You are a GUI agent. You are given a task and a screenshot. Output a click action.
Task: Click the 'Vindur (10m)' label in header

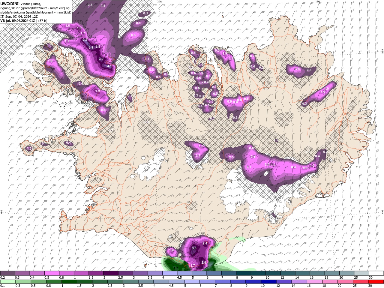[31, 4]
